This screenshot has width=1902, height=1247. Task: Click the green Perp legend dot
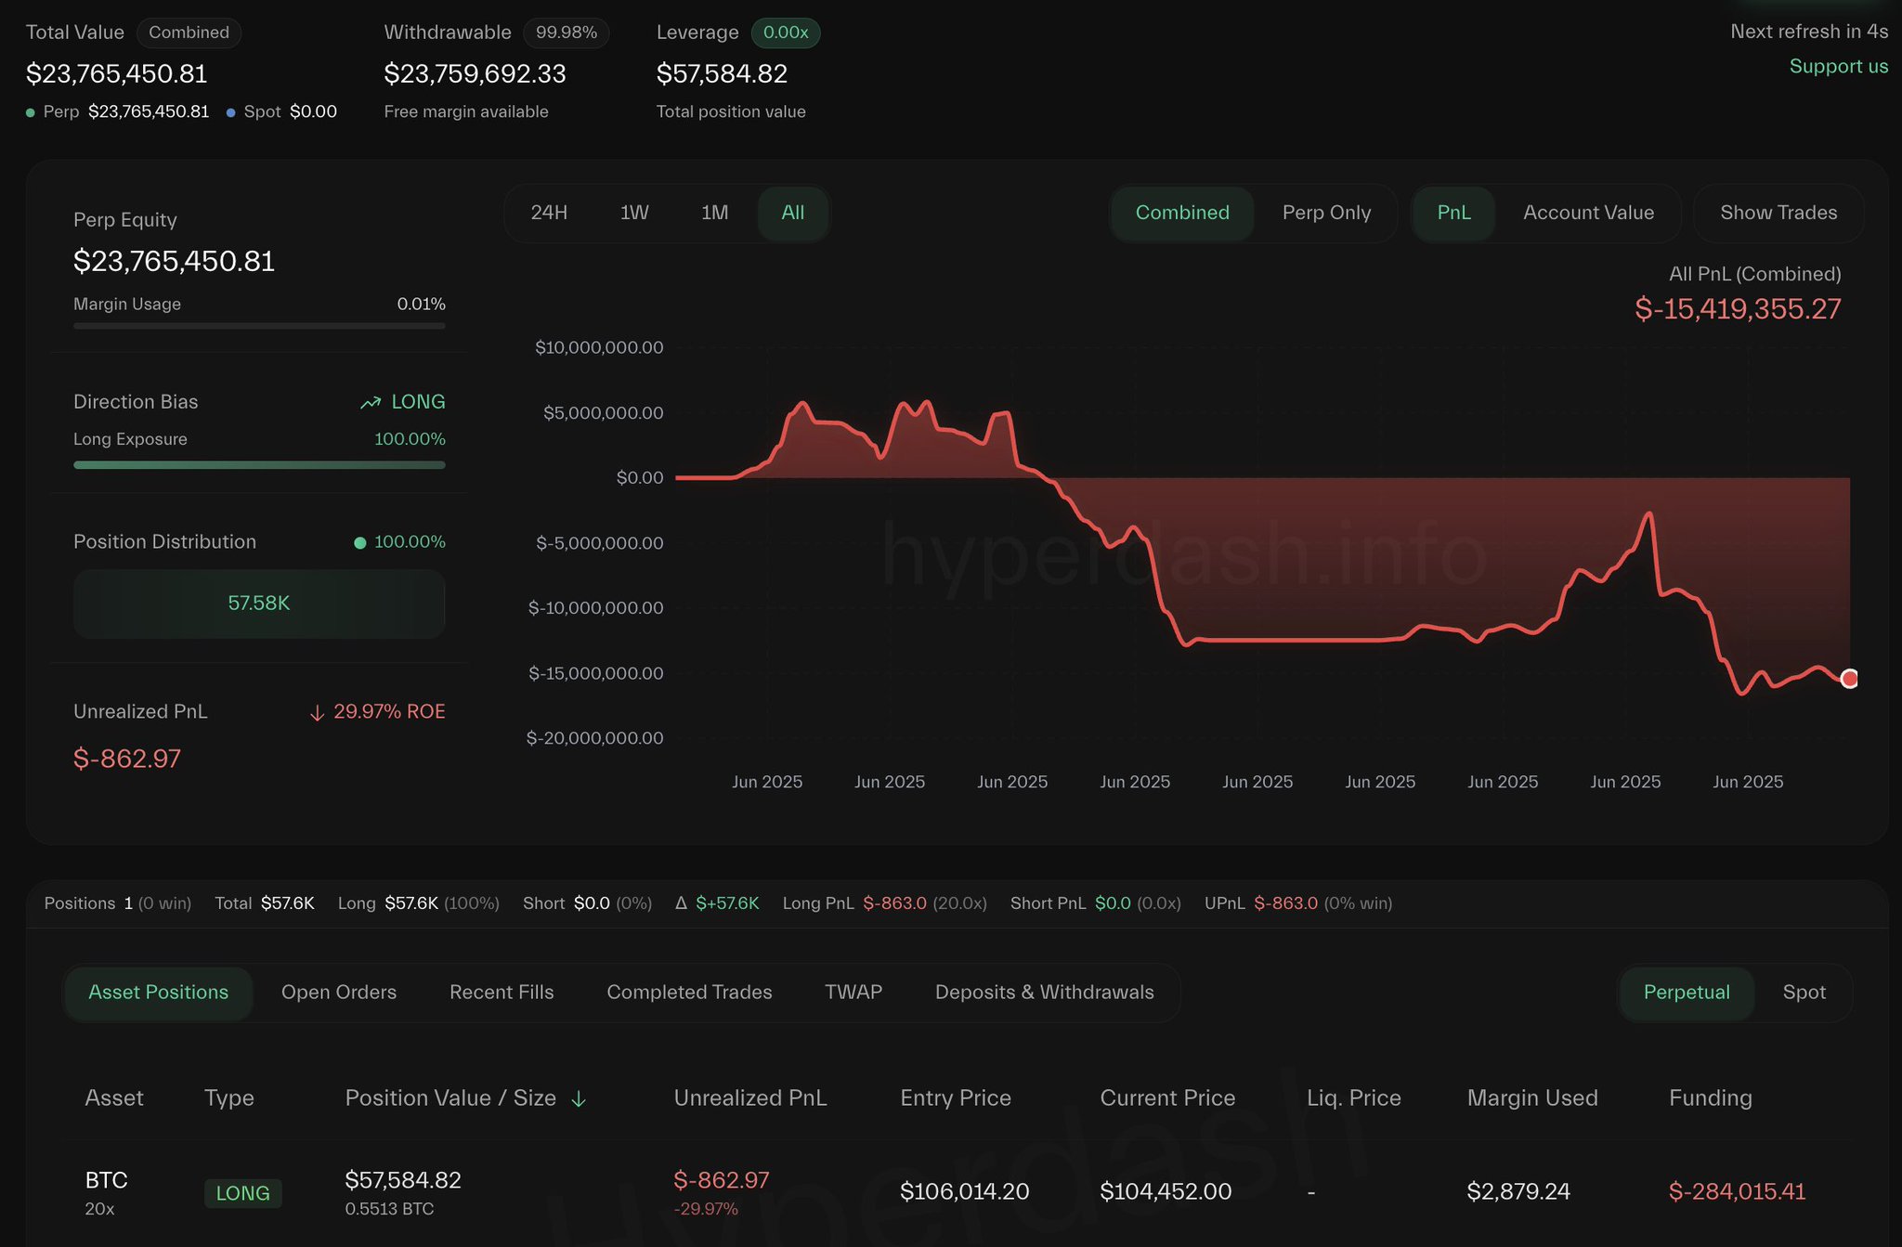(31, 112)
